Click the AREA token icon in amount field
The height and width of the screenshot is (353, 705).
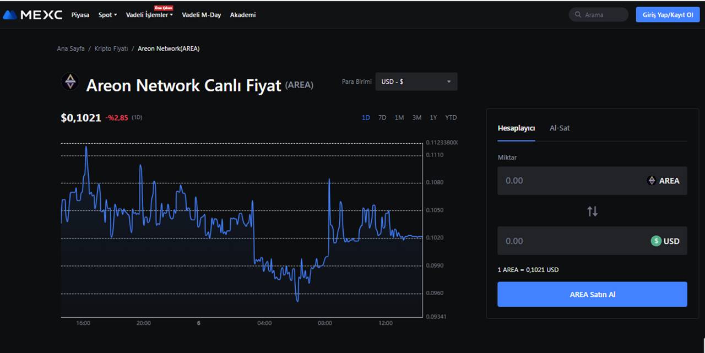(652, 181)
